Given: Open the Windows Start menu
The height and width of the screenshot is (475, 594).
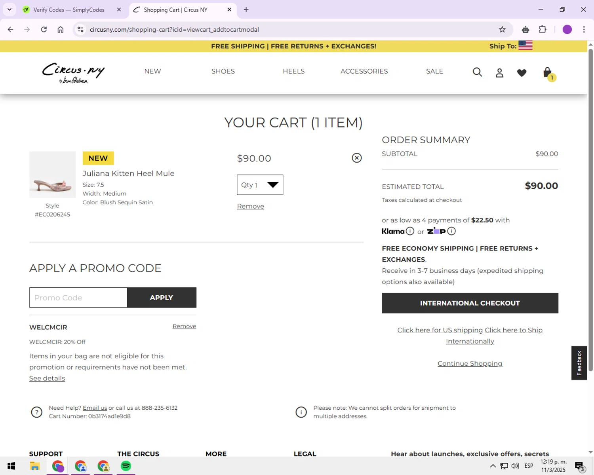Looking at the screenshot, I should (x=11, y=466).
